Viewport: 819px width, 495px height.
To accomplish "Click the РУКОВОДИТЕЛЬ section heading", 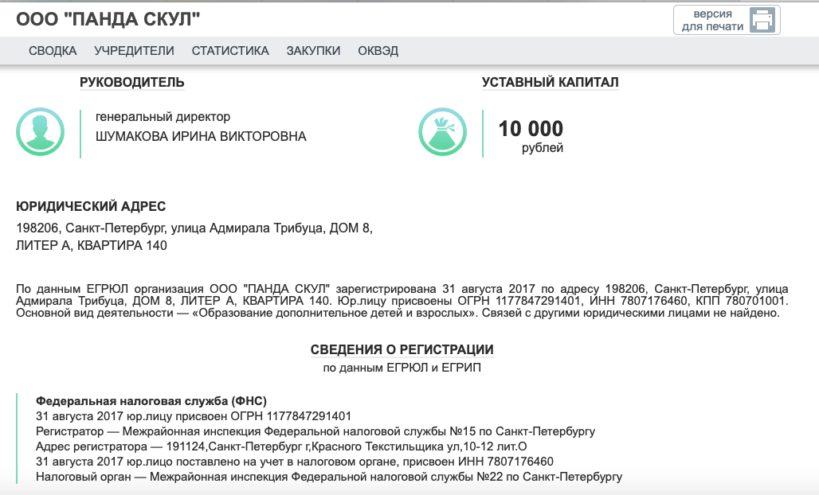I will 132,82.
